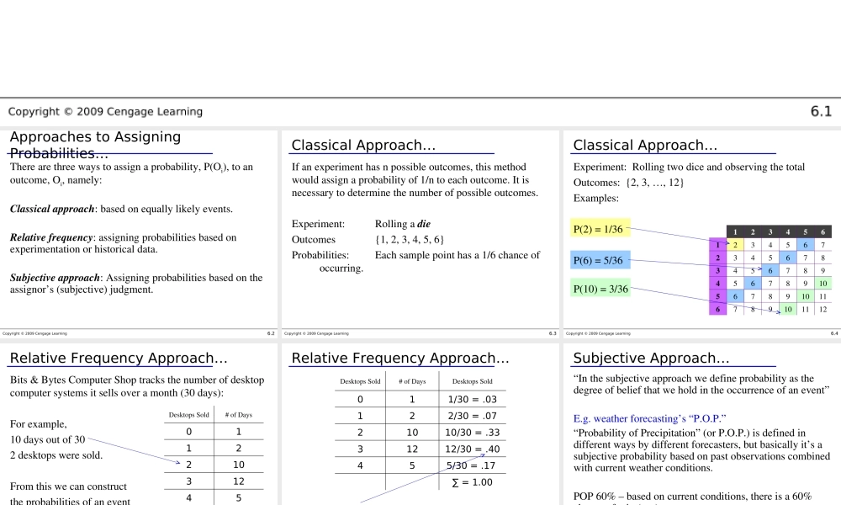This screenshot has height=505, width=841.
Task: Open the Approaches to Assigning Probabilities slide
Action: pos(95,145)
